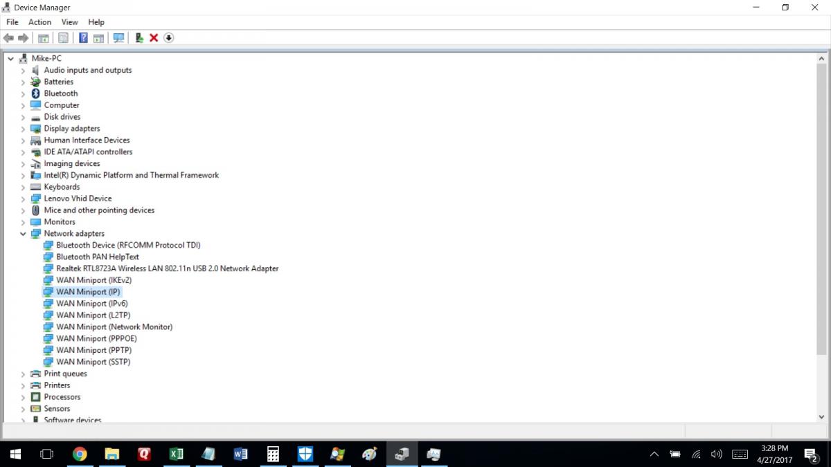Toggle the console tree toolbar icon

point(44,38)
